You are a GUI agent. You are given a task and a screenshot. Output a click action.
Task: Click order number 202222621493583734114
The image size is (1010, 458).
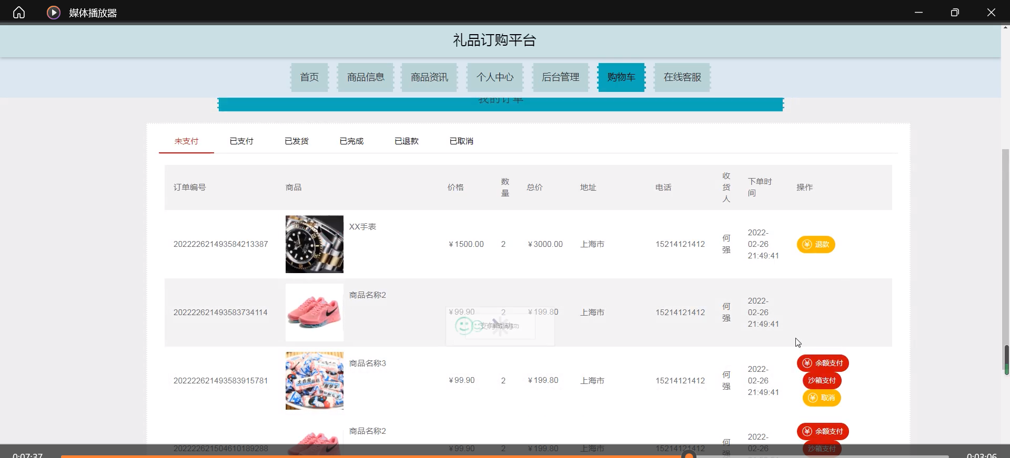click(220, 313)
